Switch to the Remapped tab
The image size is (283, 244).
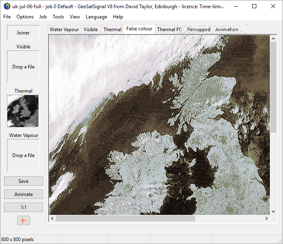(199, 30)
